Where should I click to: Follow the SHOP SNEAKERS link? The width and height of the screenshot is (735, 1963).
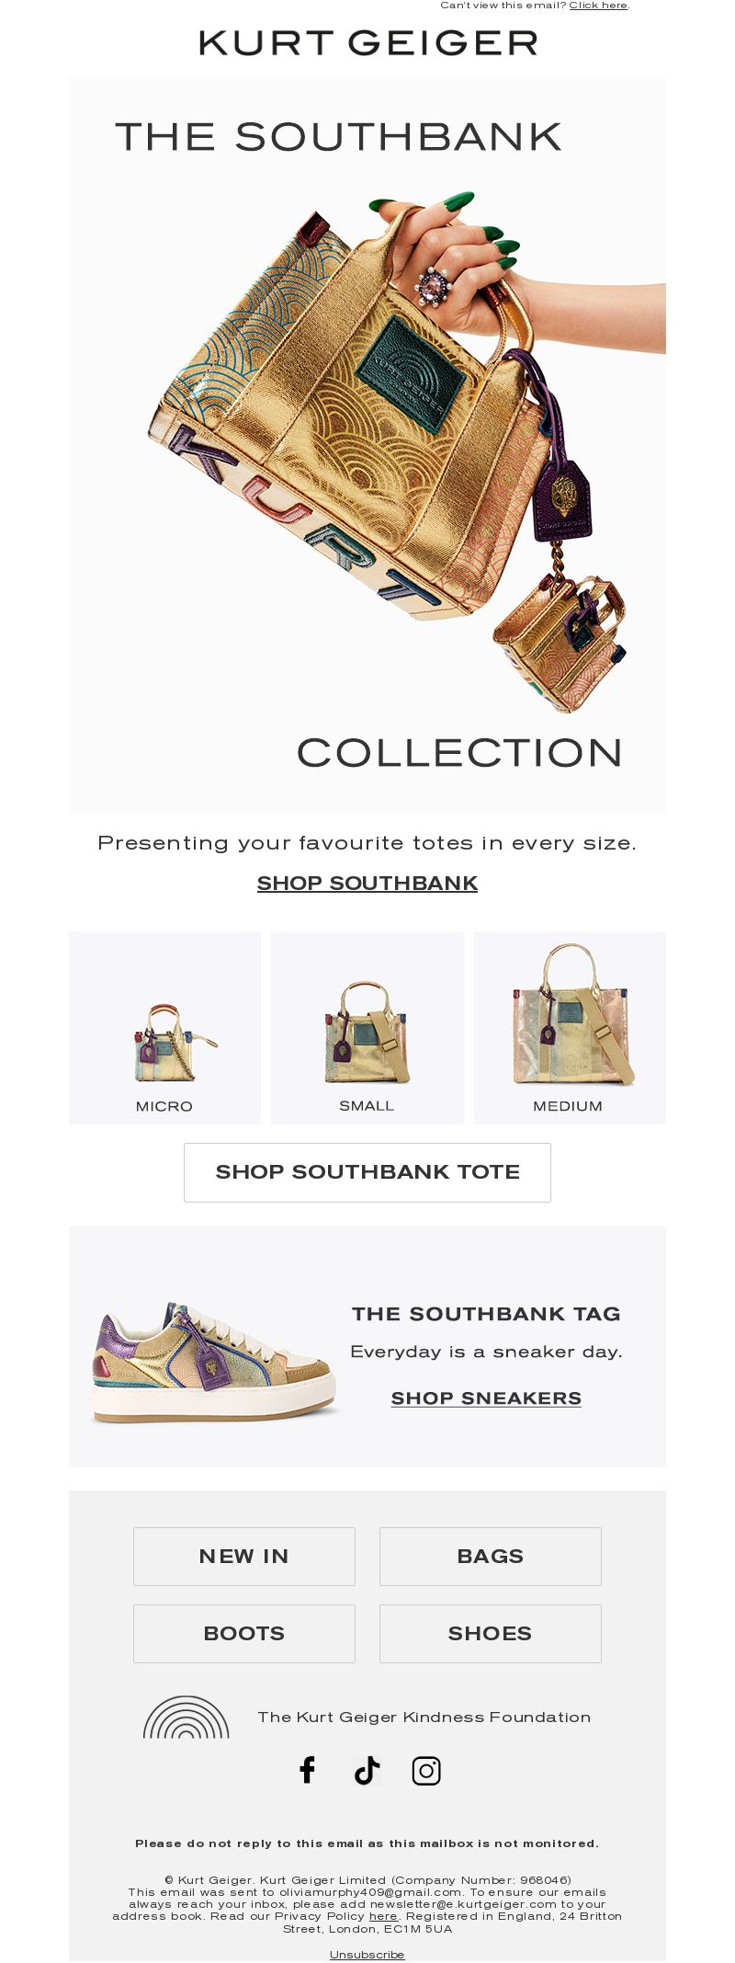click(x=486, y=1398)
